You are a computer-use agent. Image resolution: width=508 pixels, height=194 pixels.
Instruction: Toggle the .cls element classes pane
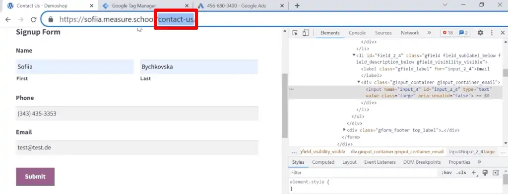pos(461,173)
